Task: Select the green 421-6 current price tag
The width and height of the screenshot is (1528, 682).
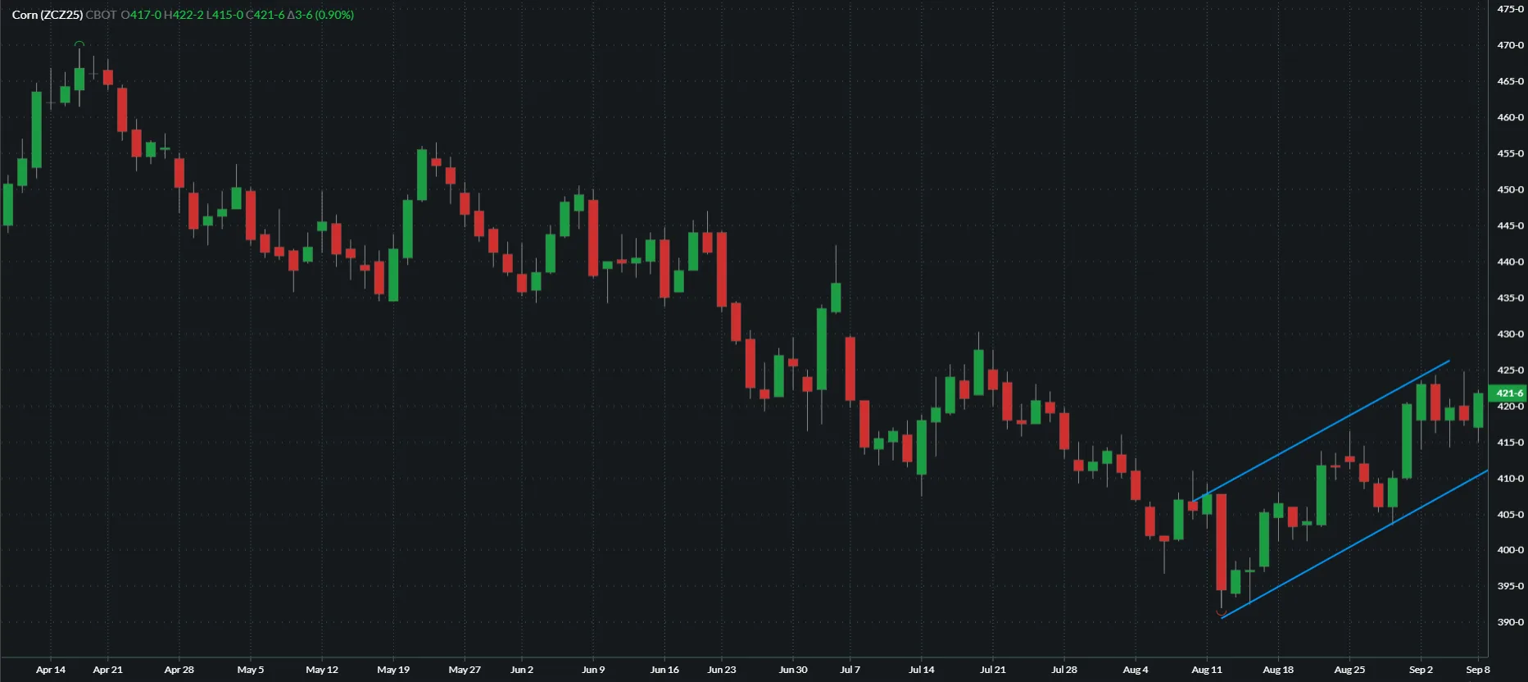Action: (x=1508, y=393)
